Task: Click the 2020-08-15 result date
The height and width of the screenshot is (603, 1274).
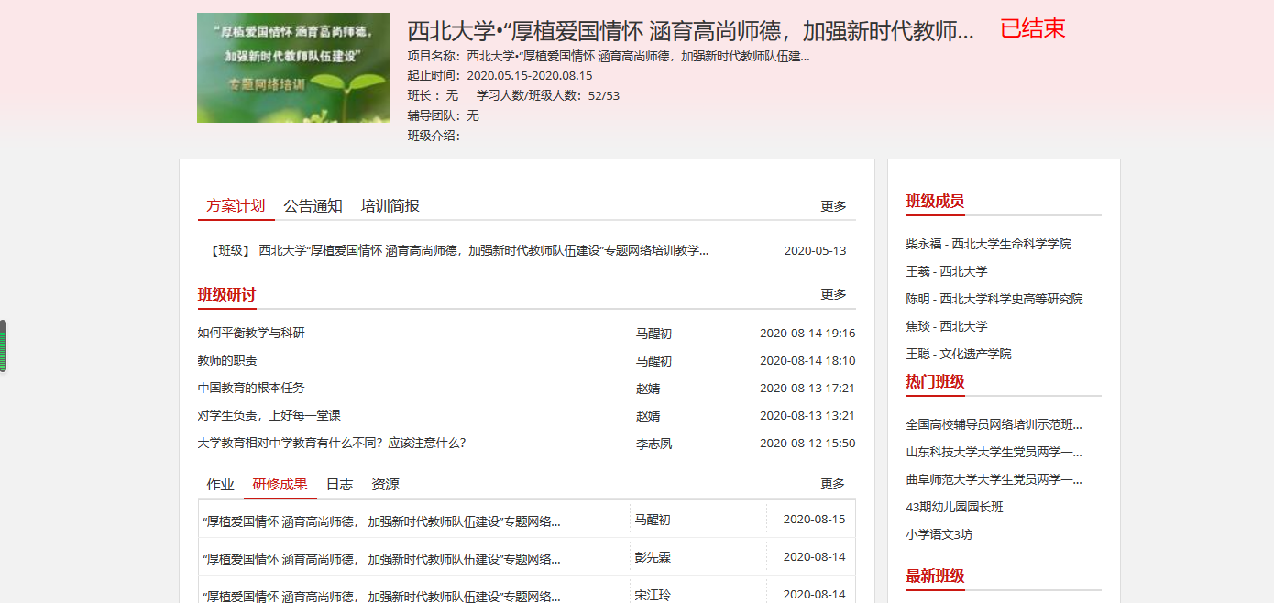Action: [814, 520]
